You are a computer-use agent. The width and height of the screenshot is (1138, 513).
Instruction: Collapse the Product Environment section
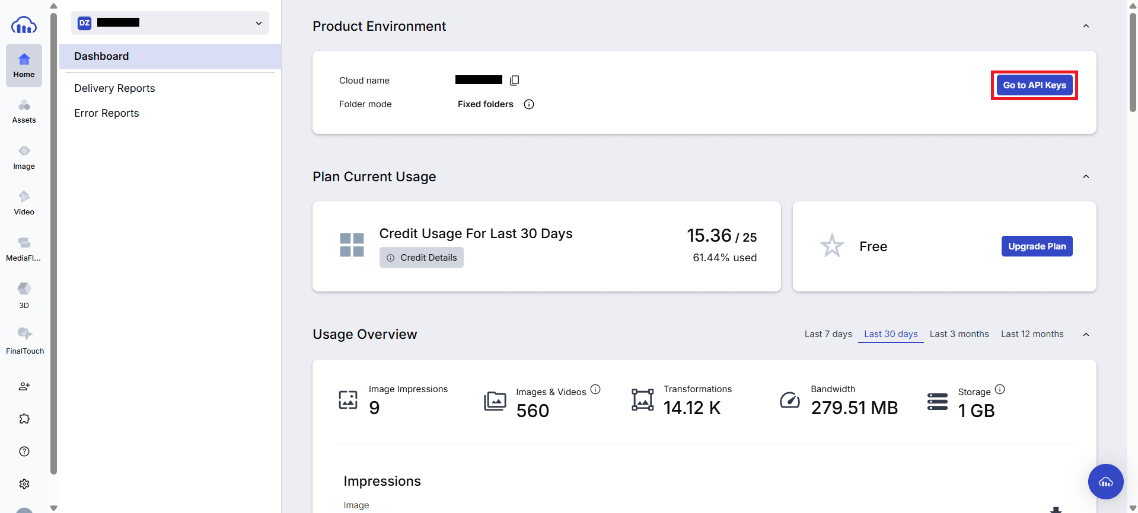tap(1086, 26)
